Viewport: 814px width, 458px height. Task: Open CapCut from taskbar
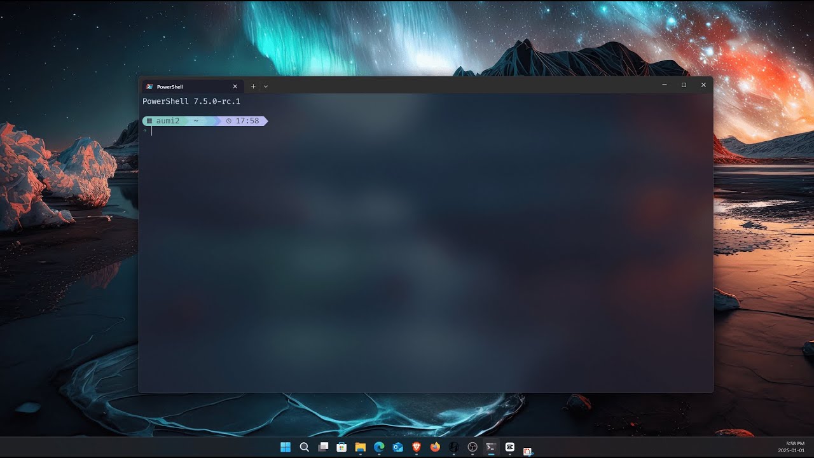[509, 447]
